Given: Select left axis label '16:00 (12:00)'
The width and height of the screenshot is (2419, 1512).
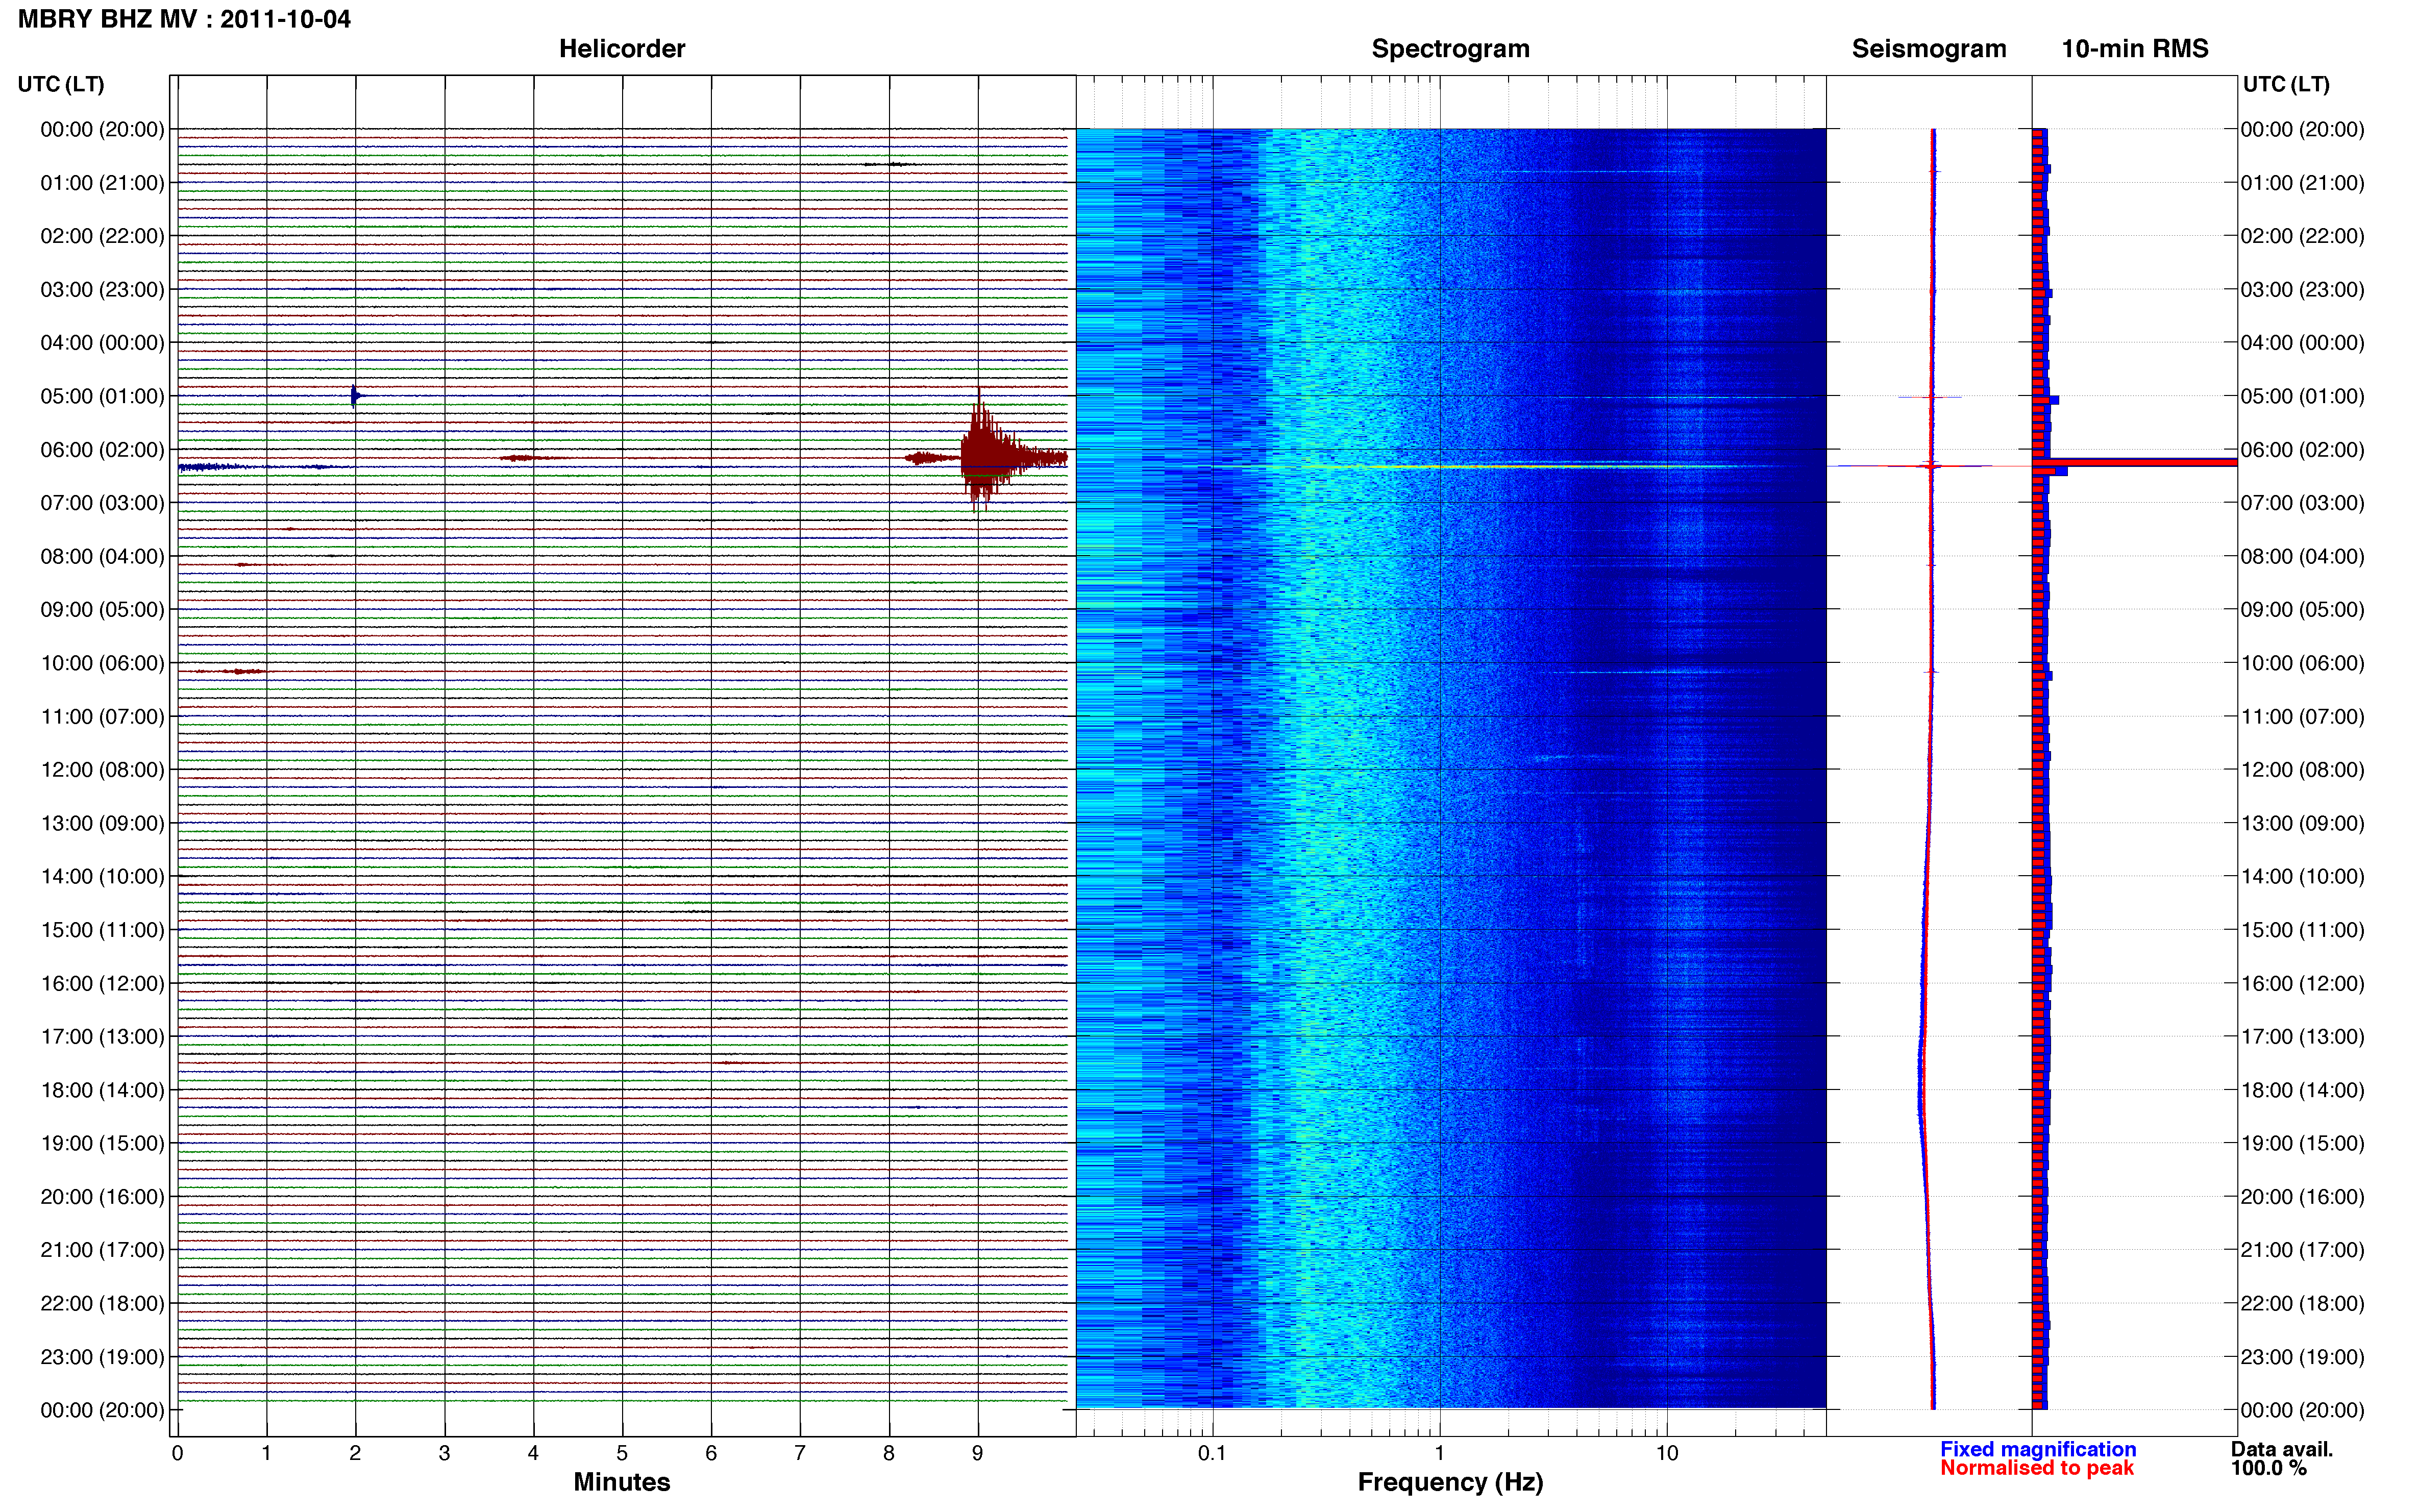Looking at the screenshot, I should coord(102,983).
